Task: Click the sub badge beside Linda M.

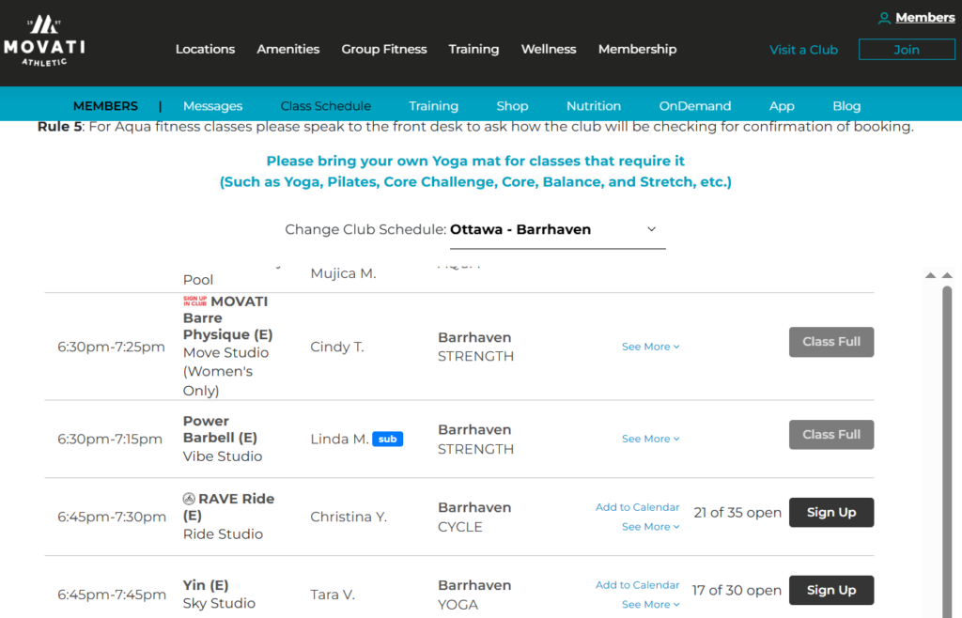Action: (387, 439)
